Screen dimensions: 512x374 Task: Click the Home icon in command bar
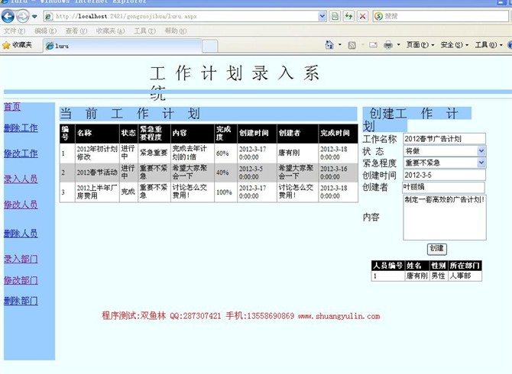pyautogui.click(x=329, y=45)
